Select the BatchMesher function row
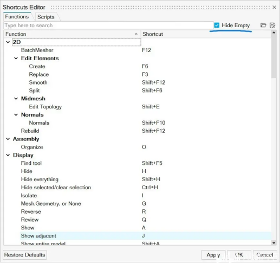 [x=137, y=50]
